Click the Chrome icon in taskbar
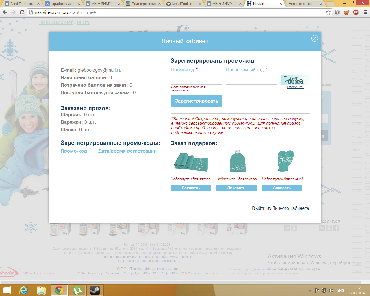The image size is (370, 296). [x=59, y=290]
